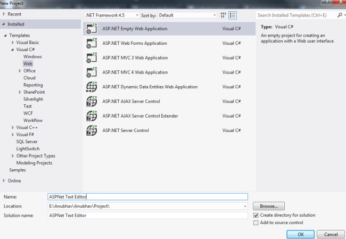Collapse the Templates tree node
Image resolution: width=346 pixels, height=239 pixels.
(5, 35)
